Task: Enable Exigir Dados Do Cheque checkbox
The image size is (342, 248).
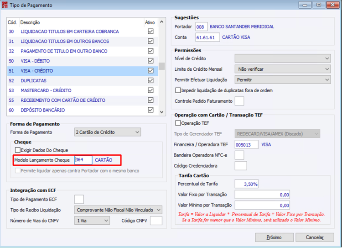Action: click(x=18, y=150)
